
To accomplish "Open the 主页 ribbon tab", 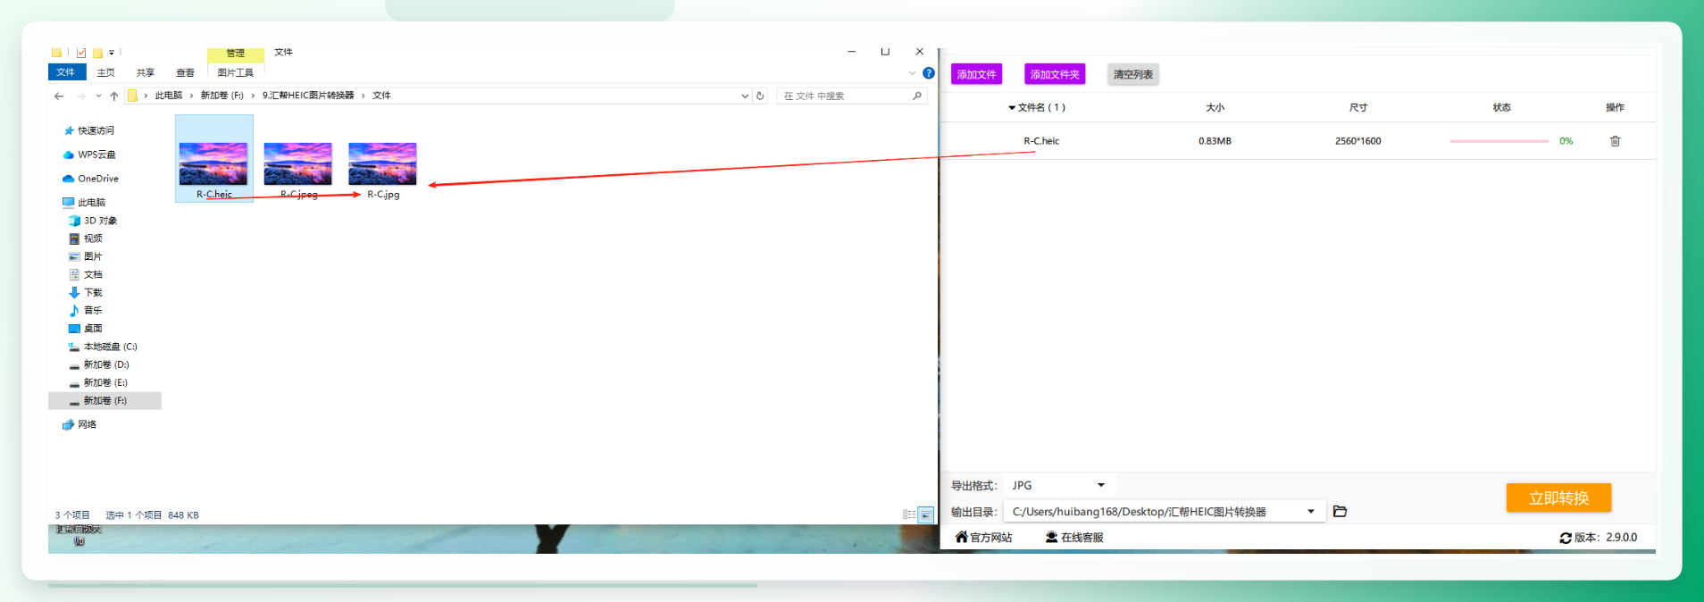I will click(x=106, y=73).
